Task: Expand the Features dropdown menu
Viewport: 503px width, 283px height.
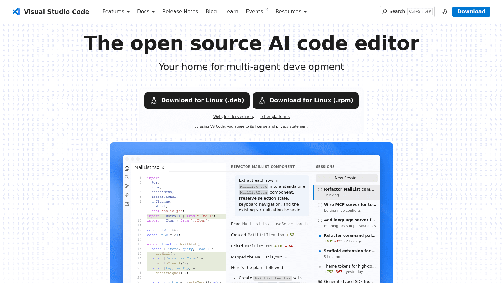Action: [x=116, y=12]
